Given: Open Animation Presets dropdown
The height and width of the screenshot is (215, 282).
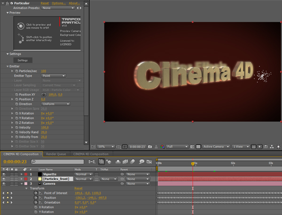Looking at the screenshot, I should [58, 8].
